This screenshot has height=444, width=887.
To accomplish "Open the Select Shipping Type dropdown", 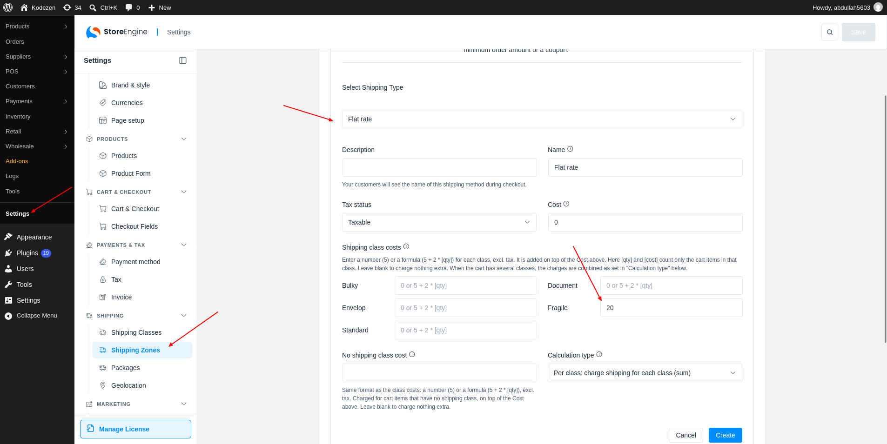I will (x=542, y=119).
